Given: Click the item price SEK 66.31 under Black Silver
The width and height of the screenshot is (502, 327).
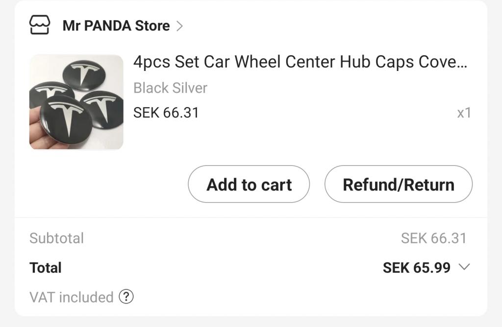Looking at the screenshot, I should pyautogui.click(x=166, y=113).
